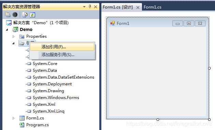Click the Refresh toolbar icon
The width and height of the screenshot is (215, 130).
32,15
